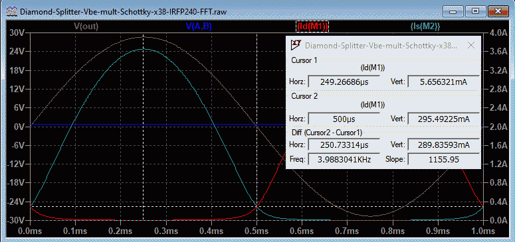Click Diff Horz field 250.73314µs

pyautogui.click(x=344, y=145)
